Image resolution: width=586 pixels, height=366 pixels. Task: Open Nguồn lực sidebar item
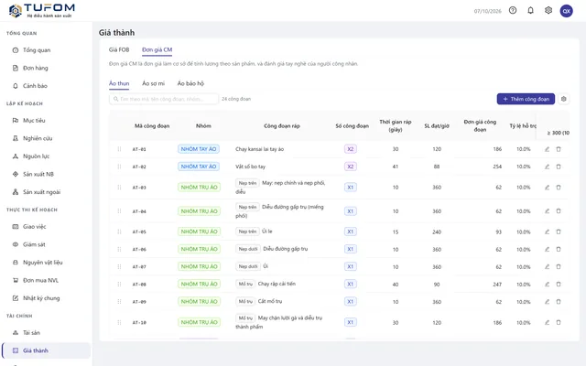46,156
